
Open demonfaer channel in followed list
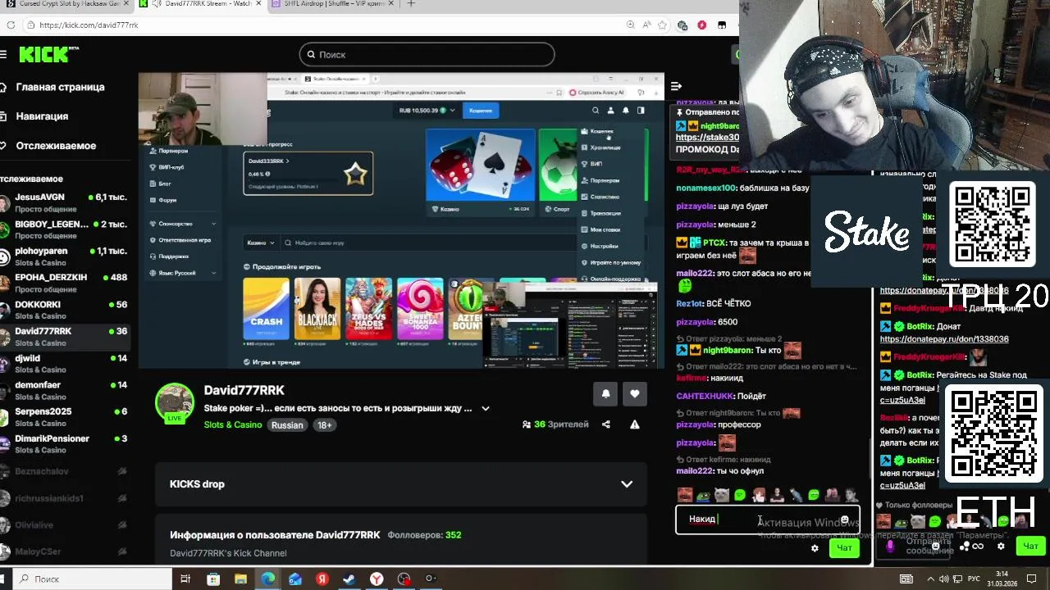pos(66,390)
